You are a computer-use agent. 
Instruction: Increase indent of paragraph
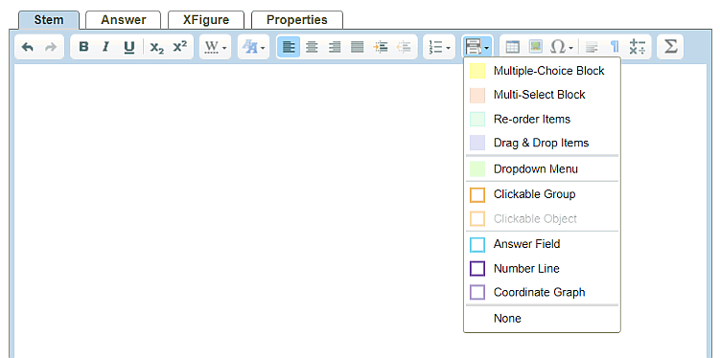point(381,47)
